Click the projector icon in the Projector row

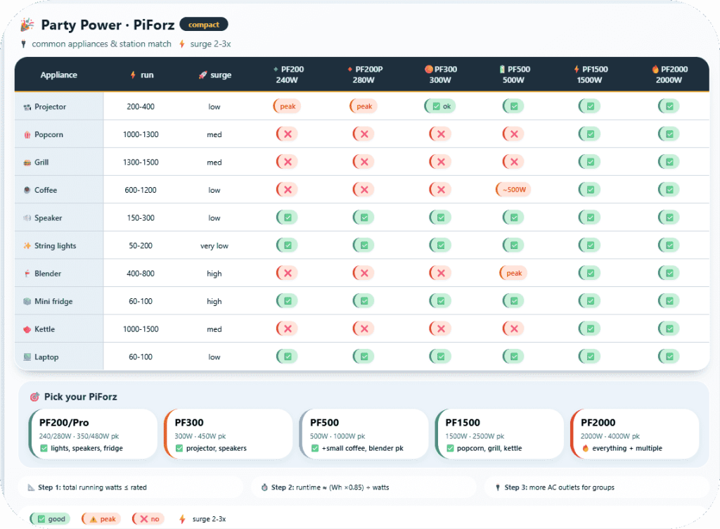click(x=27, y=107)
